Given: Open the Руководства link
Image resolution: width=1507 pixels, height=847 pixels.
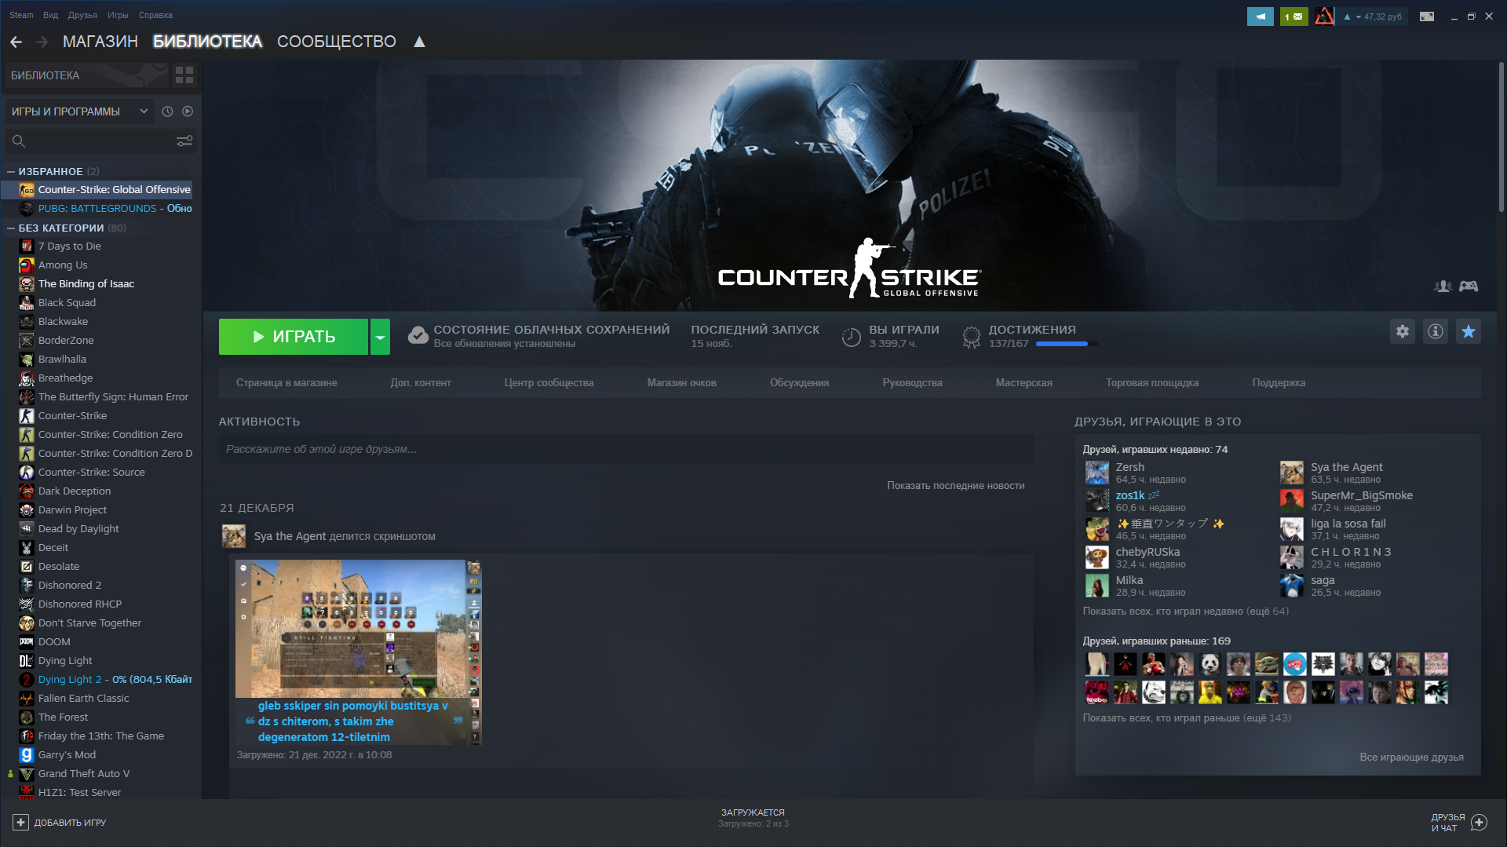Looking at the screenshot, I should [912, 383].
